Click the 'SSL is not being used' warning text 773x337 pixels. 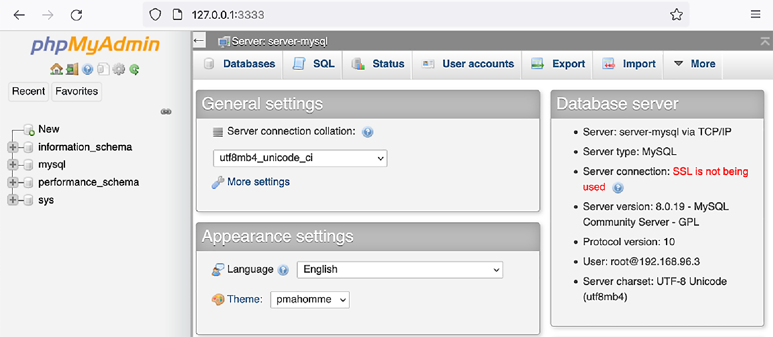point(710,172)
